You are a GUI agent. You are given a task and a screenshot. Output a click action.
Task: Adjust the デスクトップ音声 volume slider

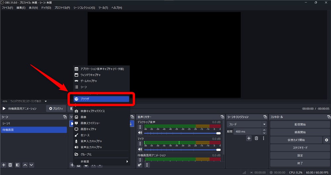coord(182,133)
